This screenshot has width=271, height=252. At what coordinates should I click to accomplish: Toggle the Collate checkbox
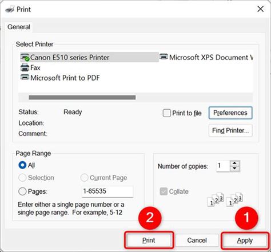click(164, 191)
